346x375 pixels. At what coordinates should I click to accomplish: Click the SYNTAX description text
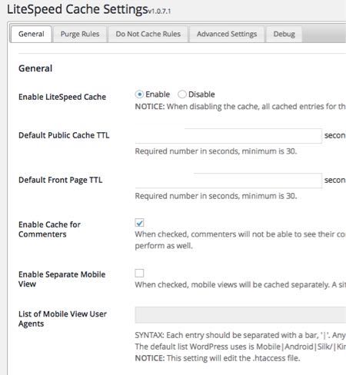(240, 335)
